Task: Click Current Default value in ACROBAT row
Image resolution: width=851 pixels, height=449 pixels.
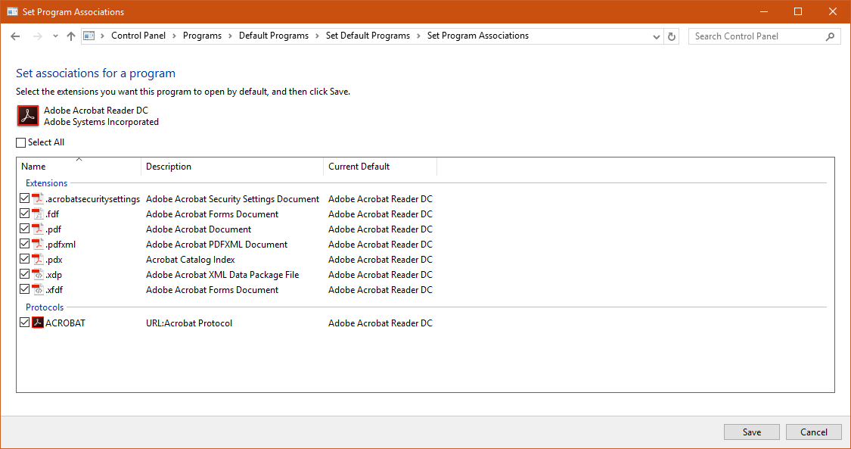Action: [x=380, y=323]
